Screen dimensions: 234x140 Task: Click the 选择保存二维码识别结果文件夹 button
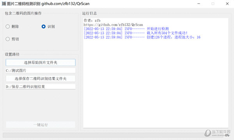pos(41,79)
